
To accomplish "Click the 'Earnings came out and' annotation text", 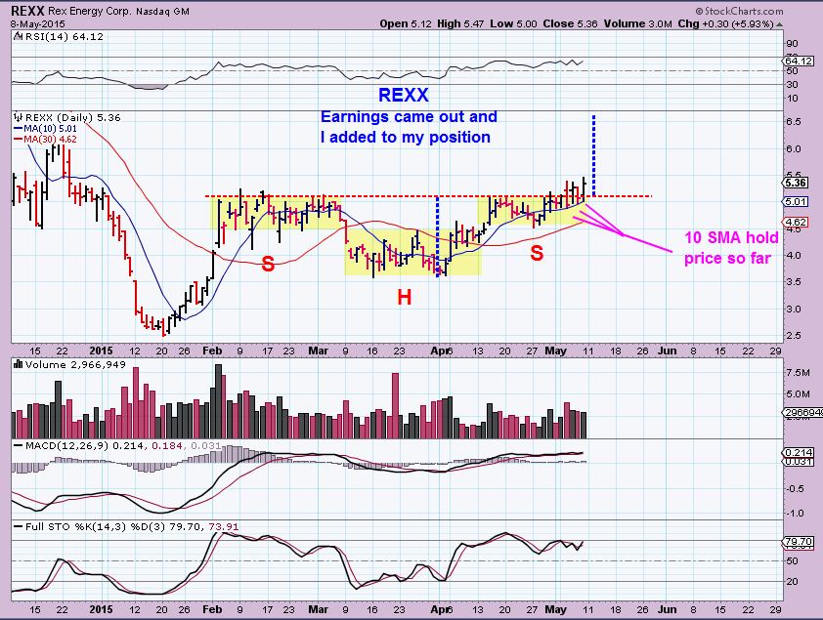I will coord(409,116).
